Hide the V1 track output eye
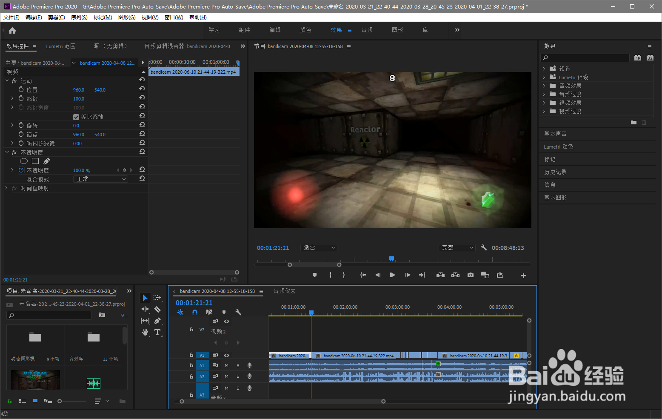 (x=226, y=355)
